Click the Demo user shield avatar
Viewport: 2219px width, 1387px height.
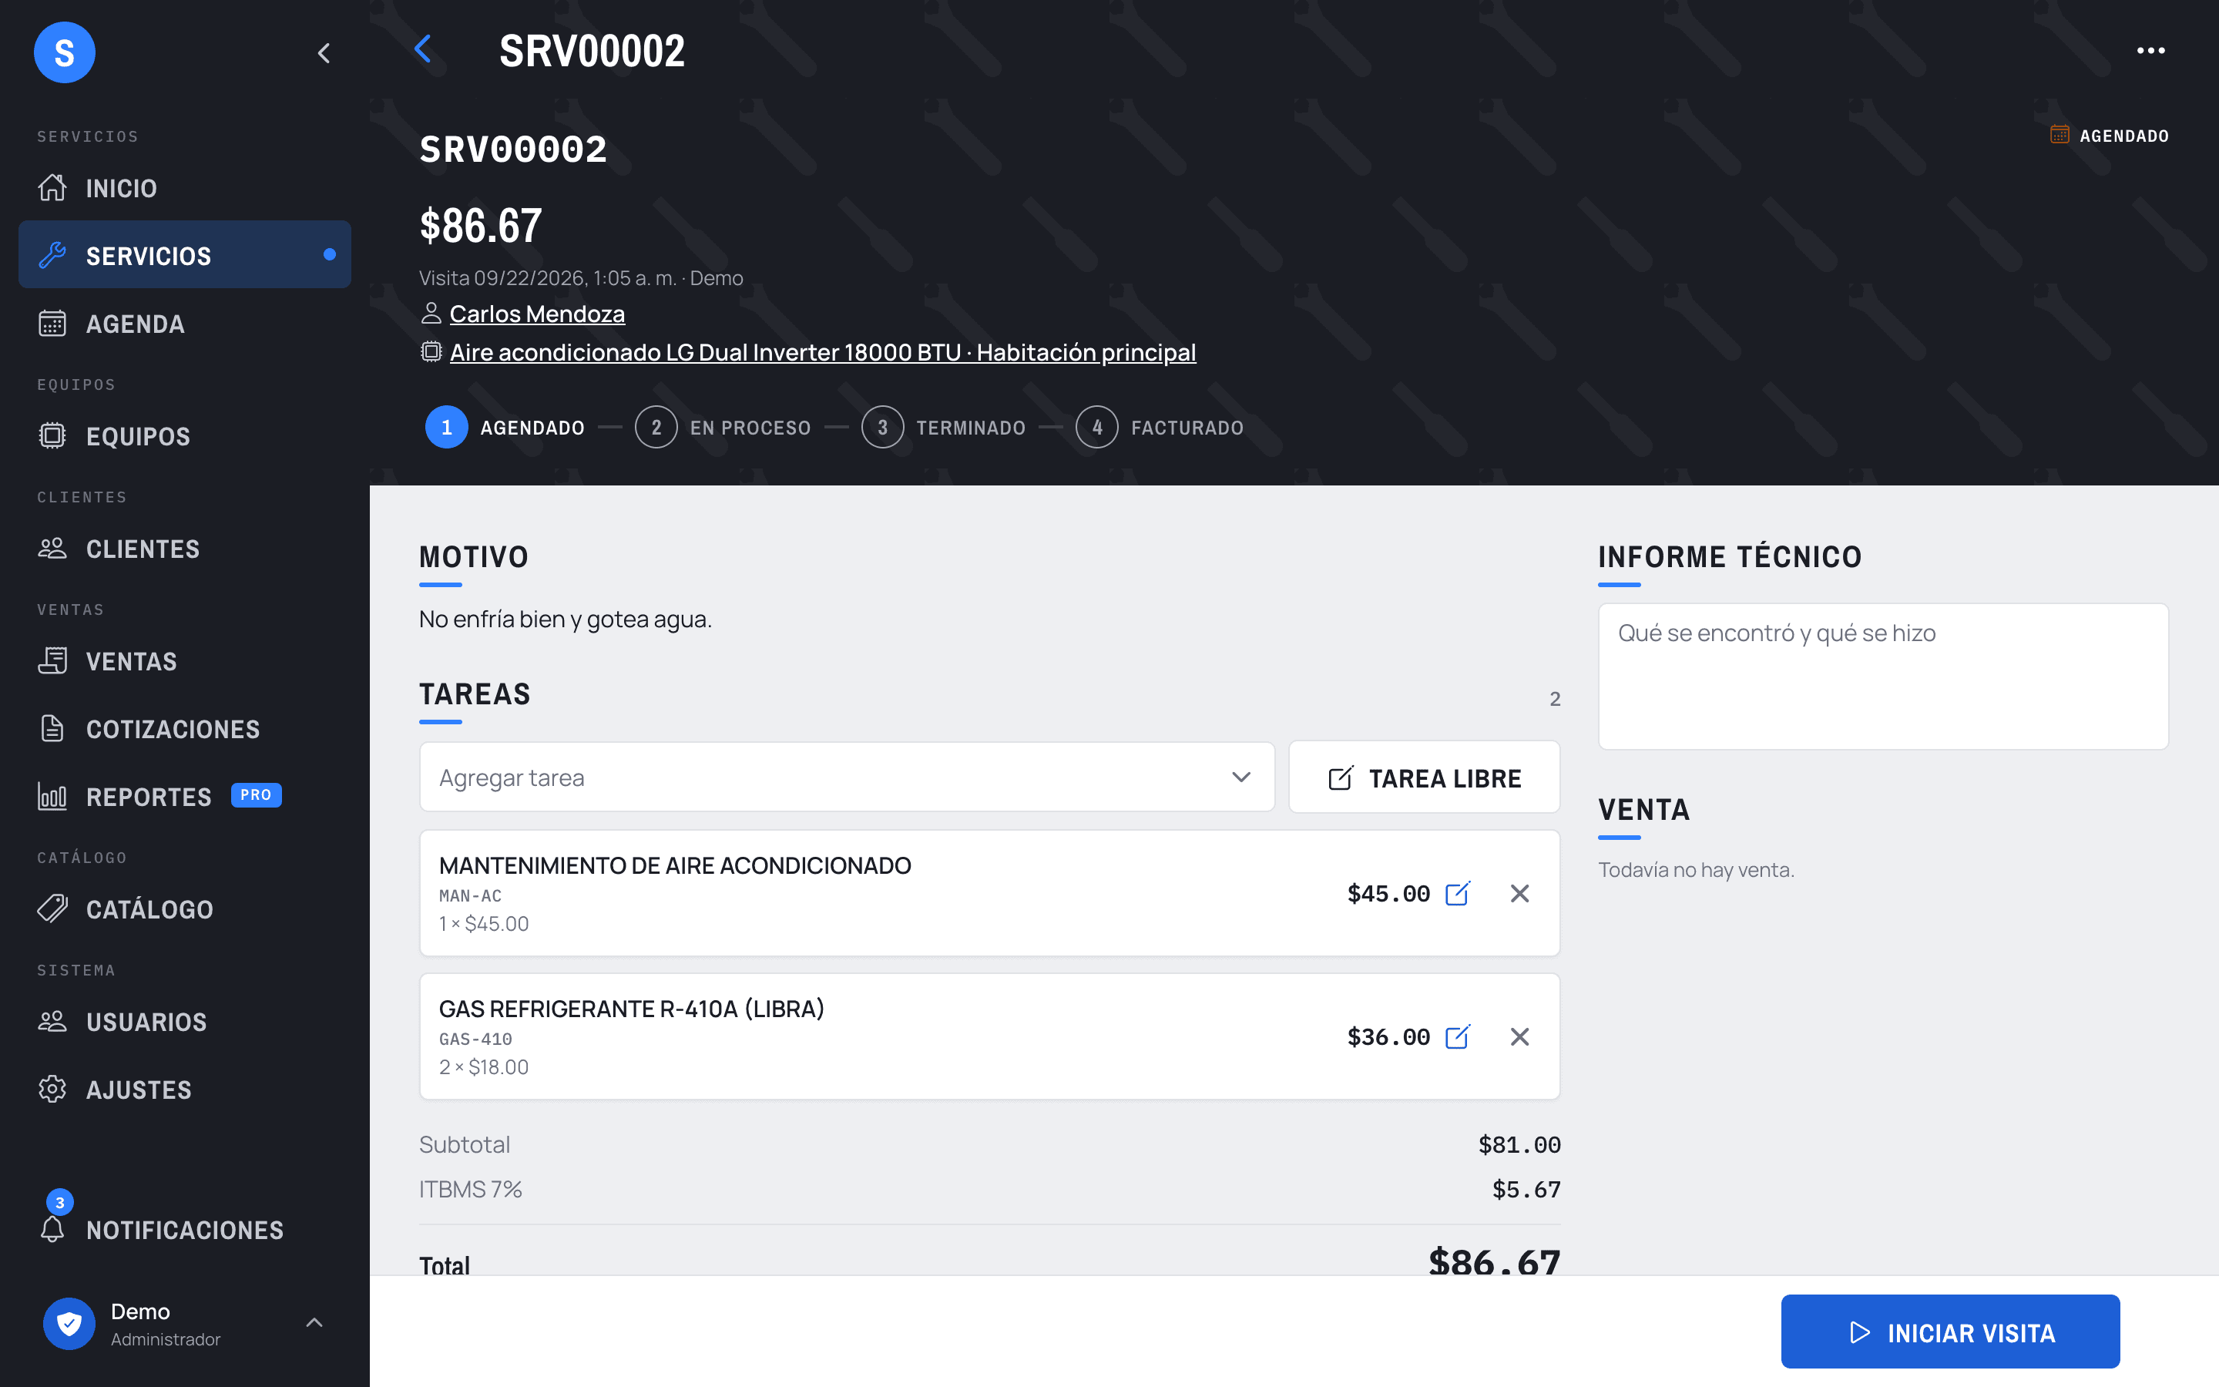pos(69,1323)
